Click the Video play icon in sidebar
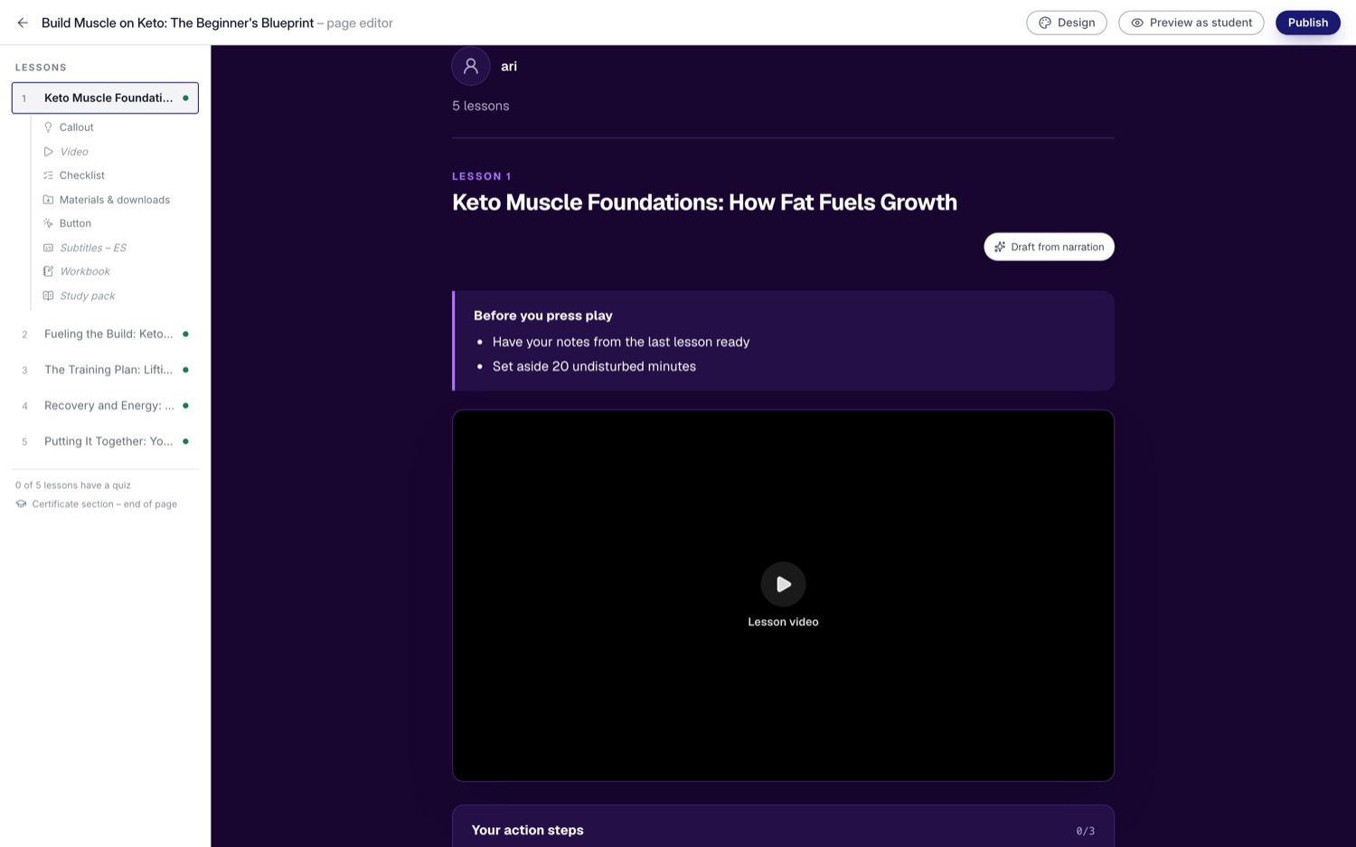1356x847 pixels. tap(48, 152)
